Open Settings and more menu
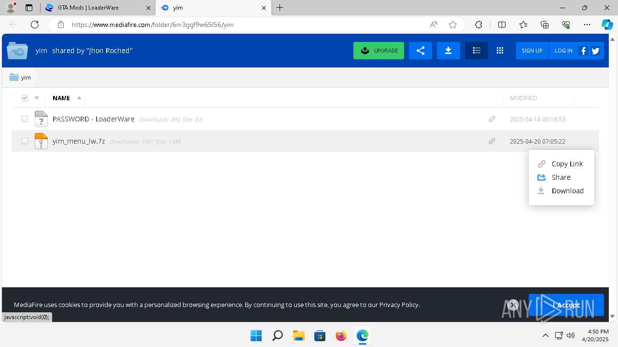This screenshot has height=347, width=618. [587, 25]
